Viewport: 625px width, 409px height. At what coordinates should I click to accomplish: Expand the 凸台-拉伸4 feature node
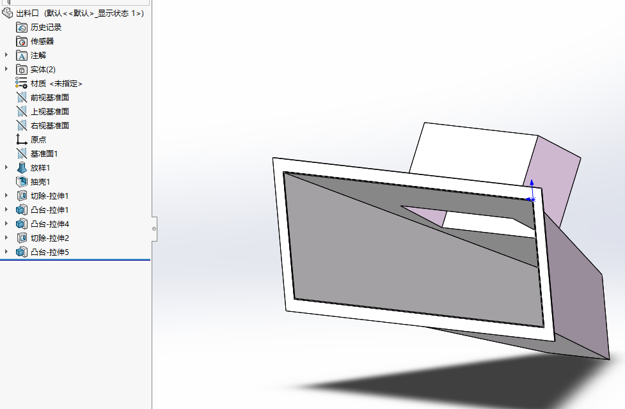pos(6,224)
